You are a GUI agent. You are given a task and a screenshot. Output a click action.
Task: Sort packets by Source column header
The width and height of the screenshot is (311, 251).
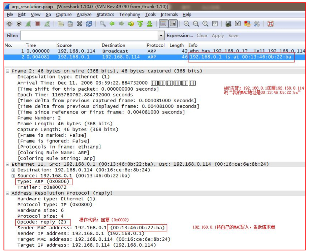(x=64, y=45)
